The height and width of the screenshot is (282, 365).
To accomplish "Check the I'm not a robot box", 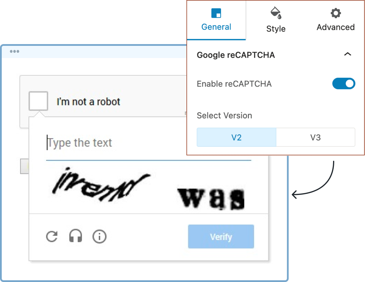I will [x=38, y=101].
